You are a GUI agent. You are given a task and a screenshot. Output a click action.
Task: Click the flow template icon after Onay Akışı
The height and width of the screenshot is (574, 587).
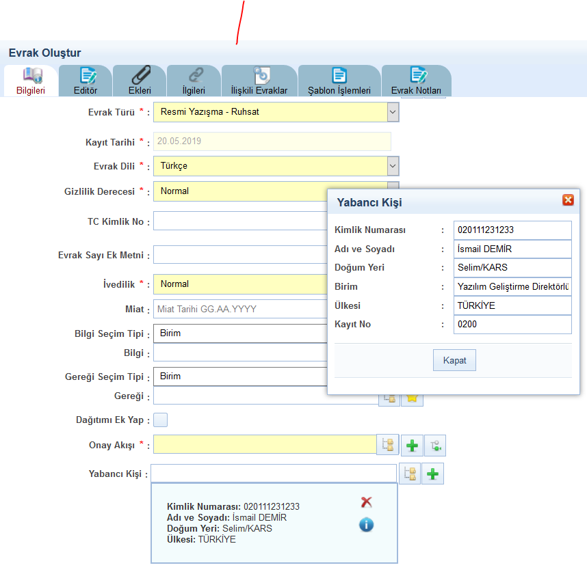click(435, 446)
